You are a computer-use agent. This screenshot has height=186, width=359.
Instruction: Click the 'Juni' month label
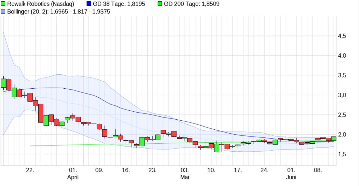coord(291,177)
